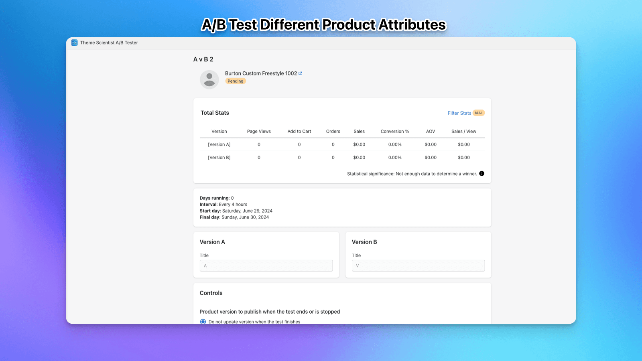Click the BETA badge next to Filter Stats

tap(478, 113)
